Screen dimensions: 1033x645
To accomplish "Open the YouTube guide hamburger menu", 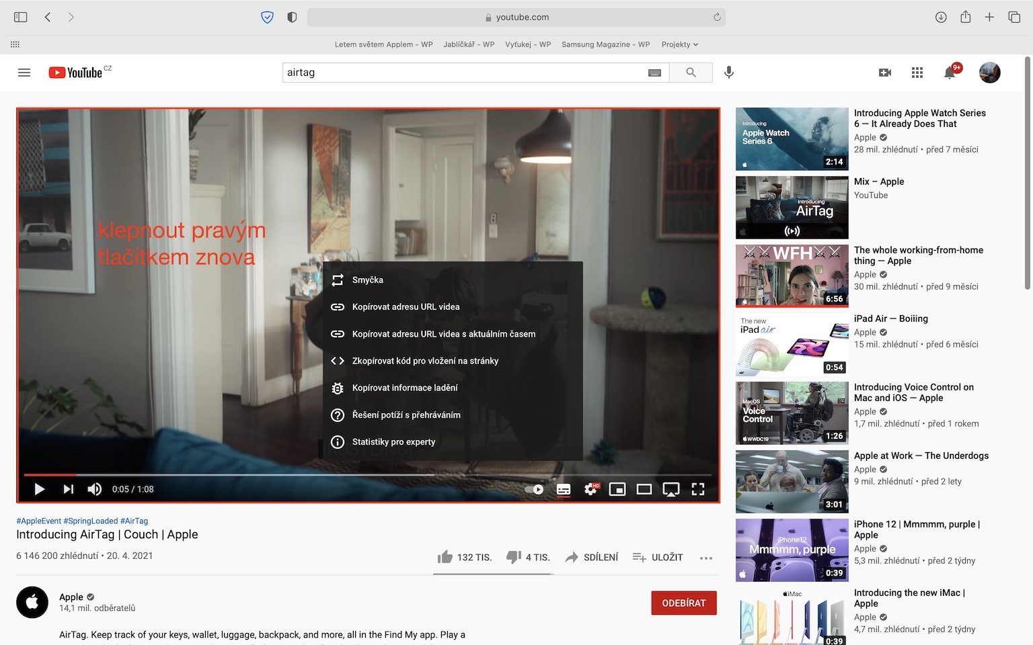I will [24, 73].
